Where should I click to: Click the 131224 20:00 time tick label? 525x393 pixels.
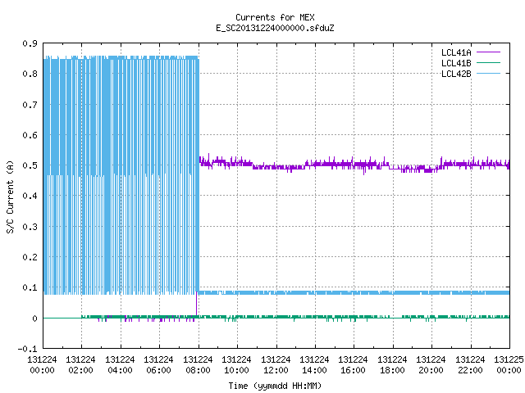[431, 365]
